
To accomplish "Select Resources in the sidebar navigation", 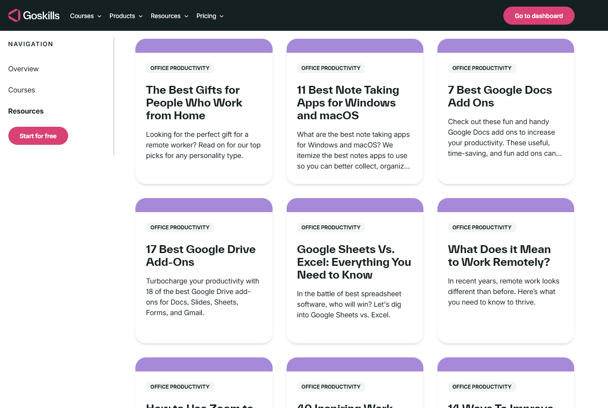I will 26,111.
